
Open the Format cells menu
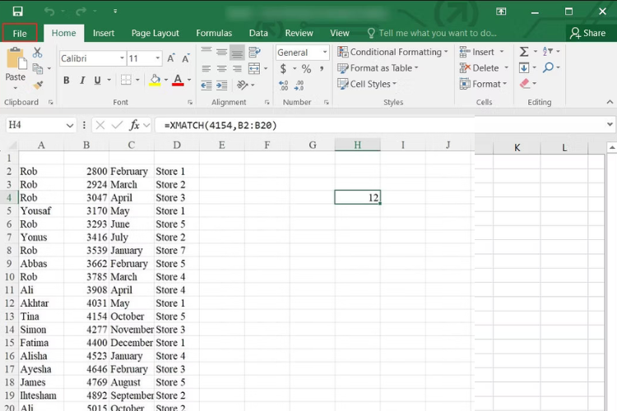[483, 84]
